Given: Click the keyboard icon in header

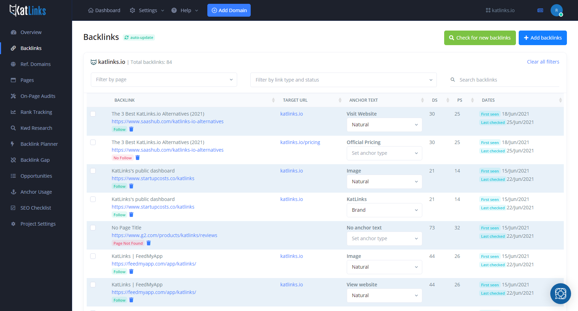Looking at the screenshot, I should [540, 10].
